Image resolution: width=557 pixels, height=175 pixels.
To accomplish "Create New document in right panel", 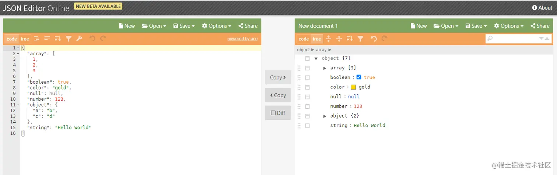I will [x=418, y=26].
